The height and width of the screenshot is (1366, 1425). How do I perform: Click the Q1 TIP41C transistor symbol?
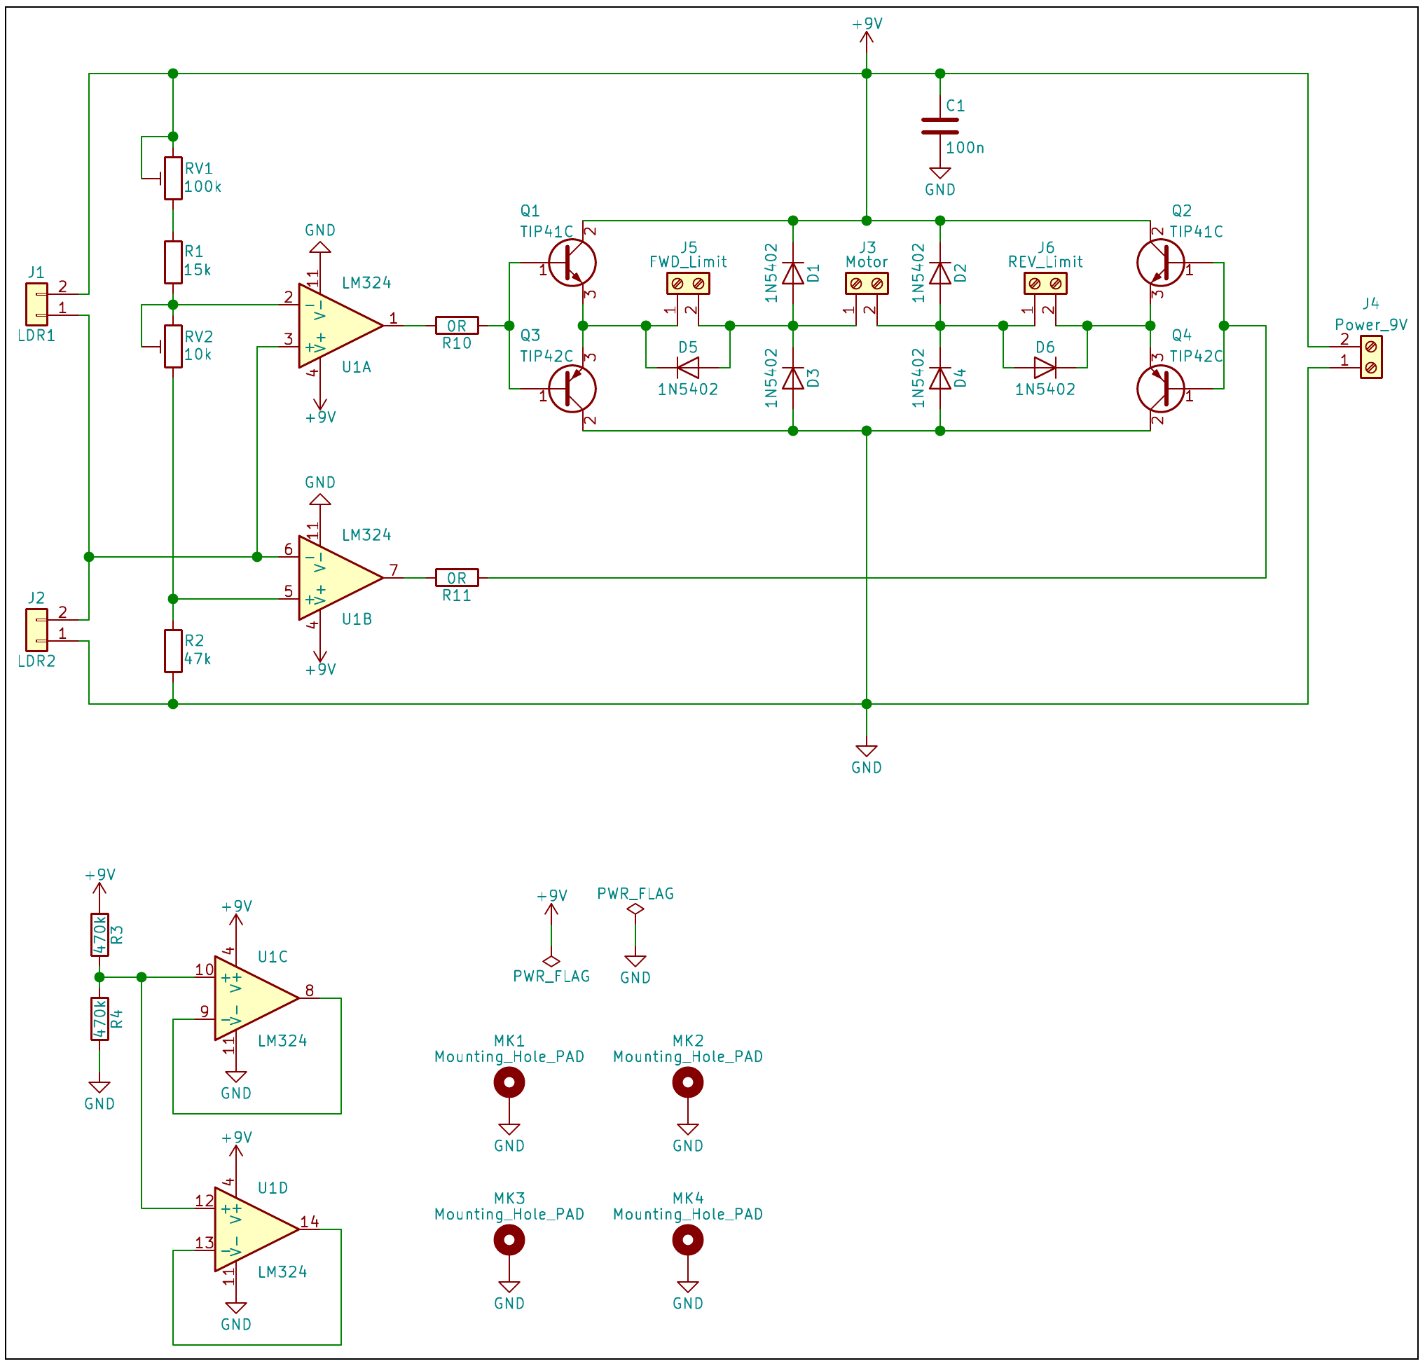click(572, 263)
